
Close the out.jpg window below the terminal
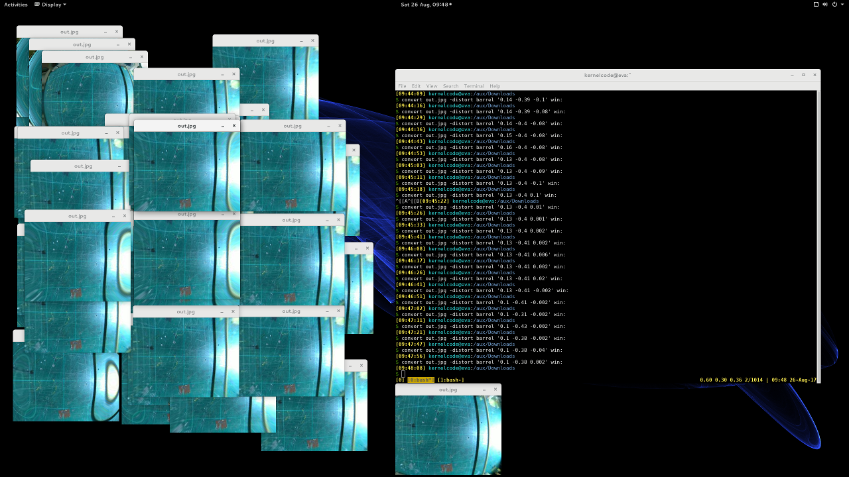coord(495,390)
